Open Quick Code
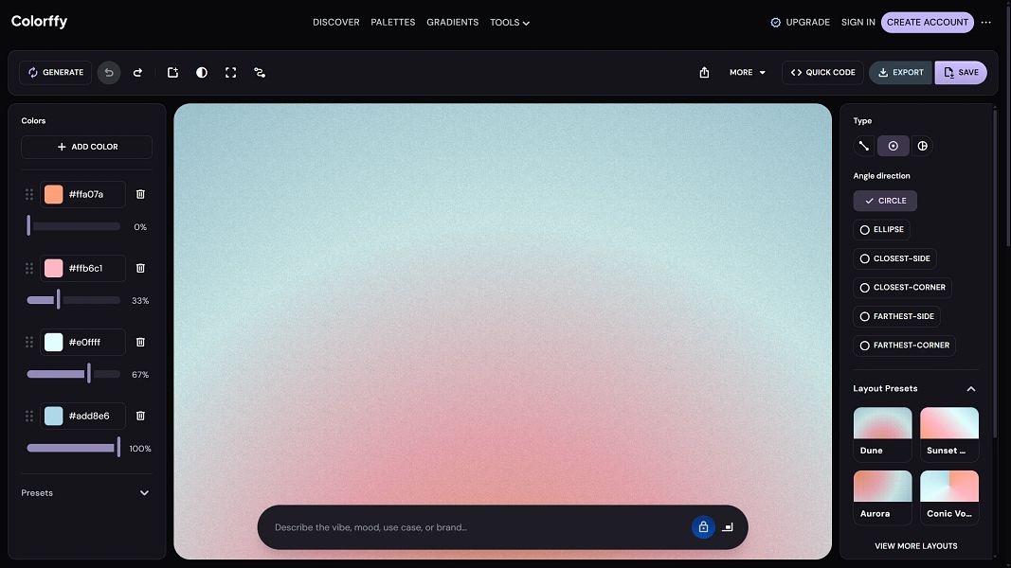This screenshot has width=1011, height=568. point(822,73)
